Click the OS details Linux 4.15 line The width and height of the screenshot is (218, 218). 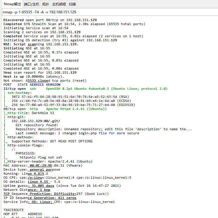tap(32, 182)
